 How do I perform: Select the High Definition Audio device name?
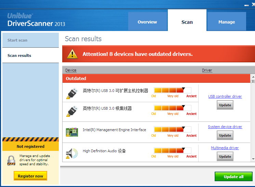(104, 151)
